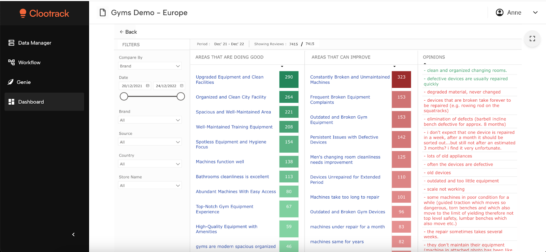546x252 pixels.
Task: Open the start date calendar icon
Action: (148, 86)
